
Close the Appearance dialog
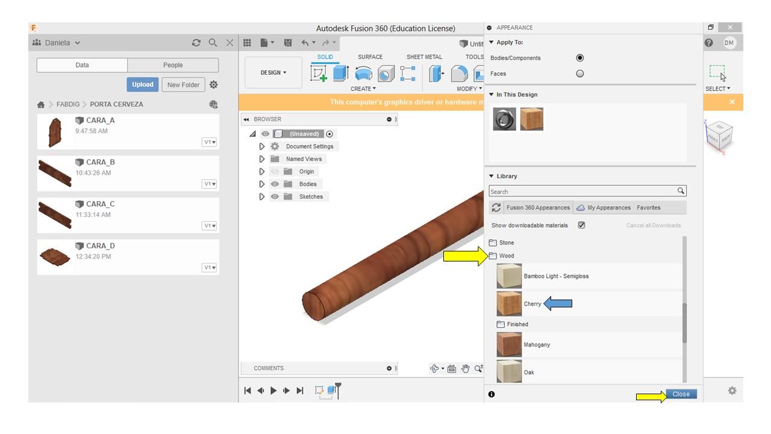coord(681,394)
